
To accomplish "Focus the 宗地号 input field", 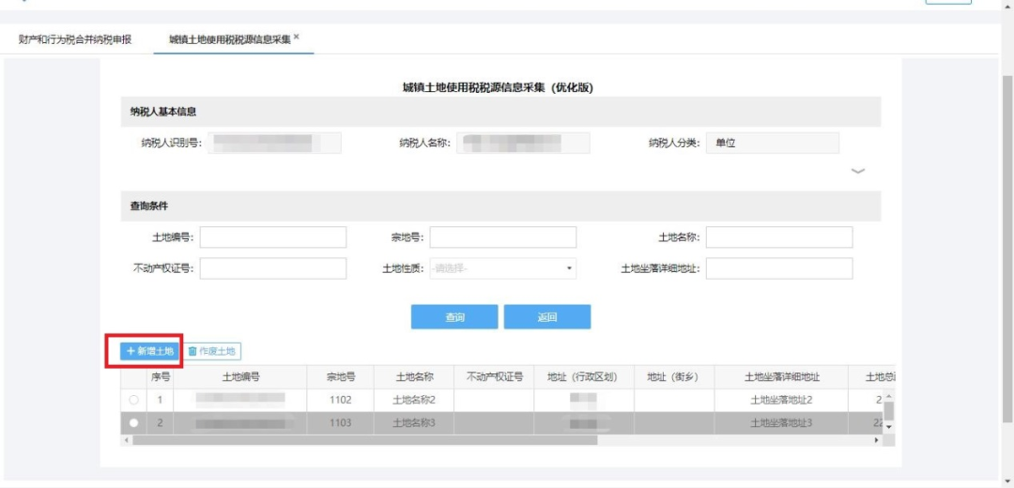I will (x=502, y=237).
